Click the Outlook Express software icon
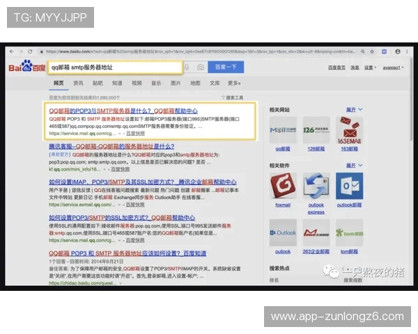The height and width of the screenshot is (334, 418). pyautogui.click(x=316, y=186)
